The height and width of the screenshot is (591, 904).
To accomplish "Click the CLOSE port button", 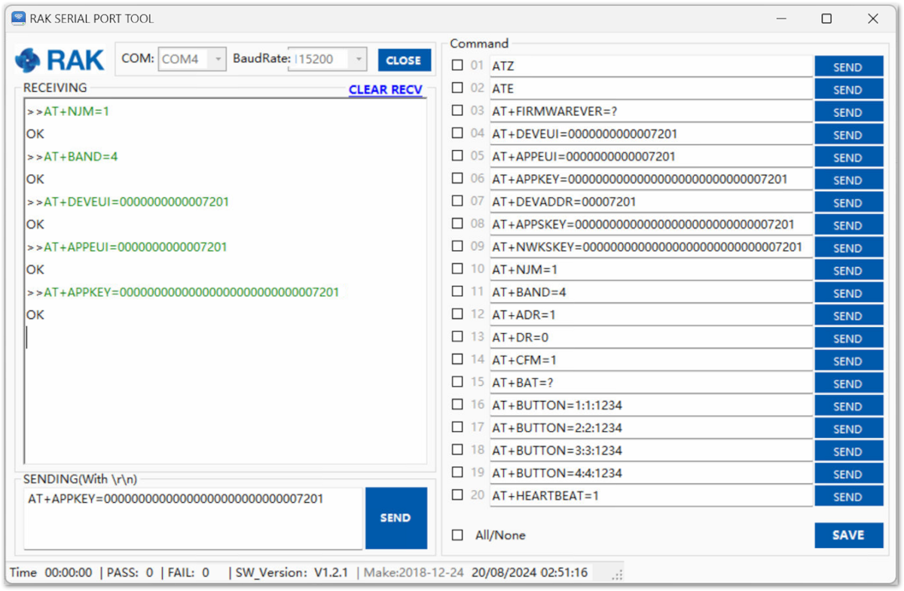I will tap(404, 60).
